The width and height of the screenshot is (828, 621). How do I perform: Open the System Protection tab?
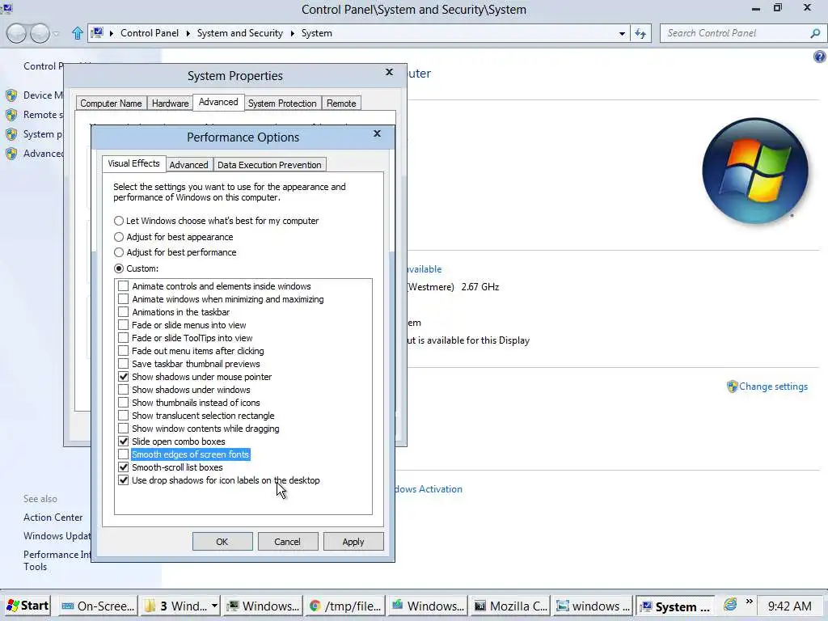pyautogui.click(x=282, y=103)
